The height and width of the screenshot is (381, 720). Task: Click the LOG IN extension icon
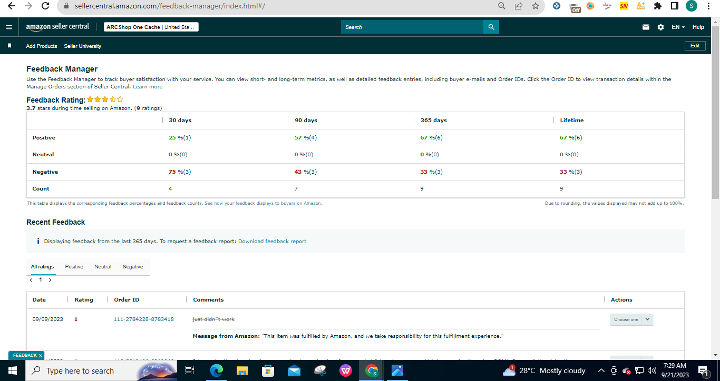607,6
